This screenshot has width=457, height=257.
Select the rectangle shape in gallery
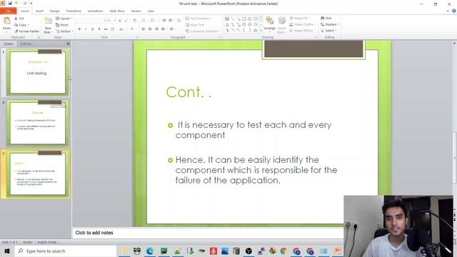coord(244,19)
